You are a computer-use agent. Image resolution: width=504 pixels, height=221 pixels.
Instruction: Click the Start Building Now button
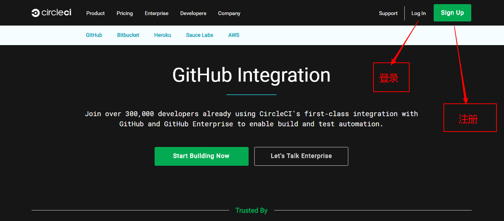coord(202,156)
